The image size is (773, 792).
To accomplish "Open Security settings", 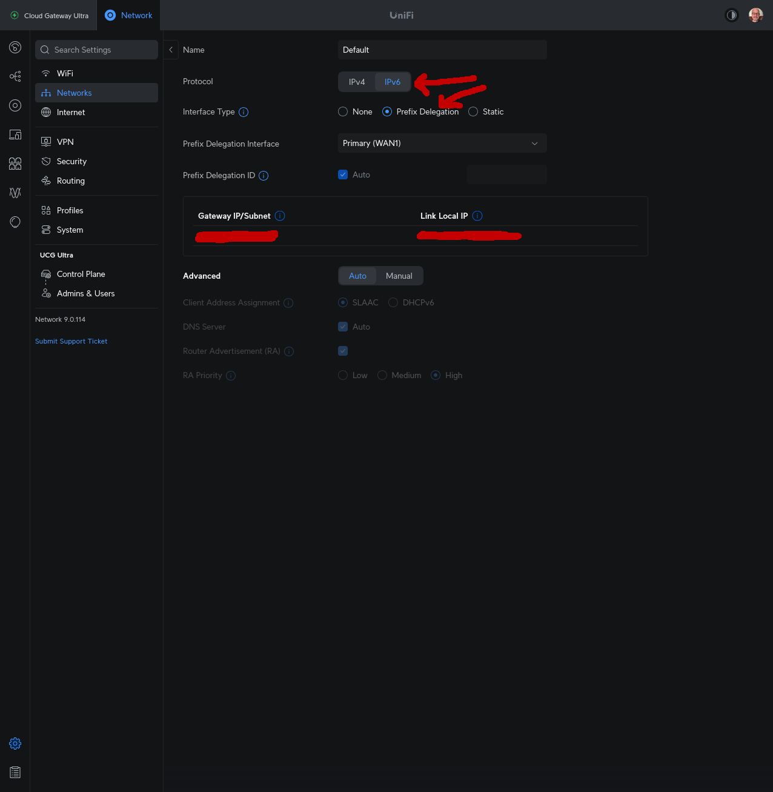I will pos(96,161).
